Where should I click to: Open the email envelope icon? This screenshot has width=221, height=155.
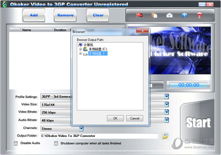click(x=170, y=15)
